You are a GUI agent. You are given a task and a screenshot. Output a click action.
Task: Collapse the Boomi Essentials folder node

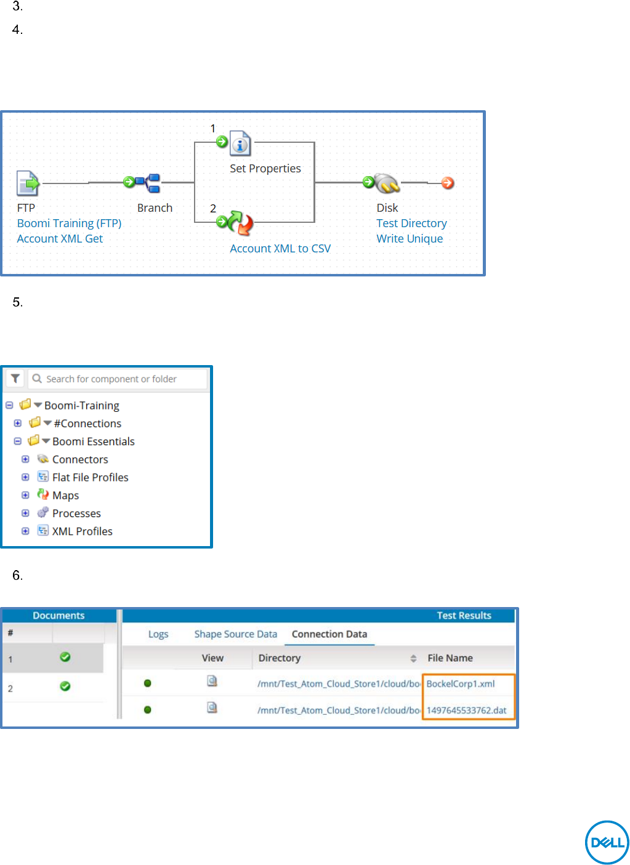[18, 441]
